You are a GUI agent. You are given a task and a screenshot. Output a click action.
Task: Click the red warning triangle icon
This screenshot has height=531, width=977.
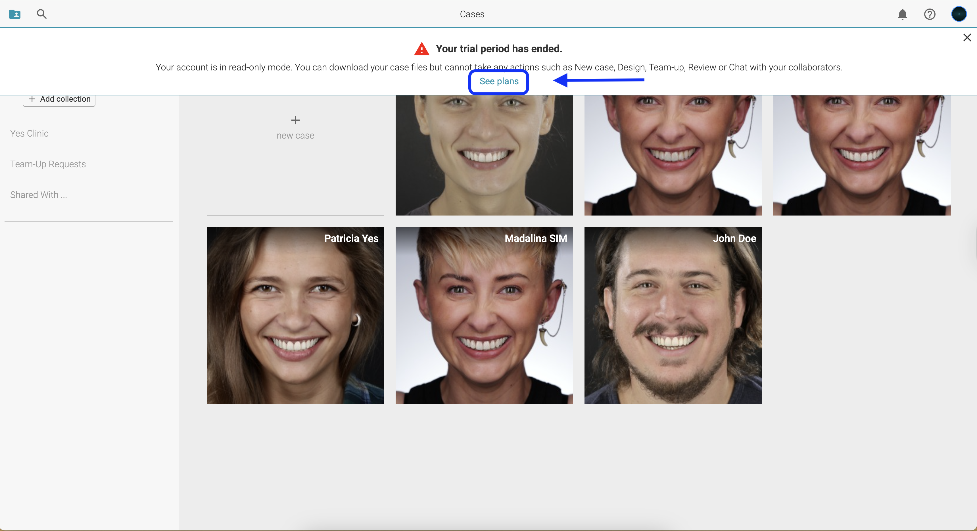click(421, 49)
